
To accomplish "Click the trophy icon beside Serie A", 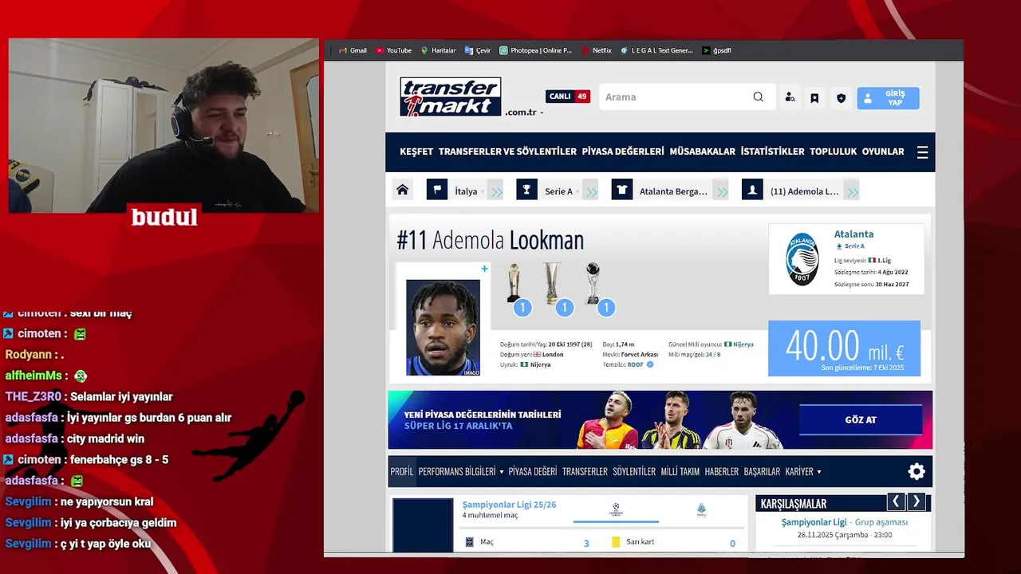I will click(x=526, y=190).
